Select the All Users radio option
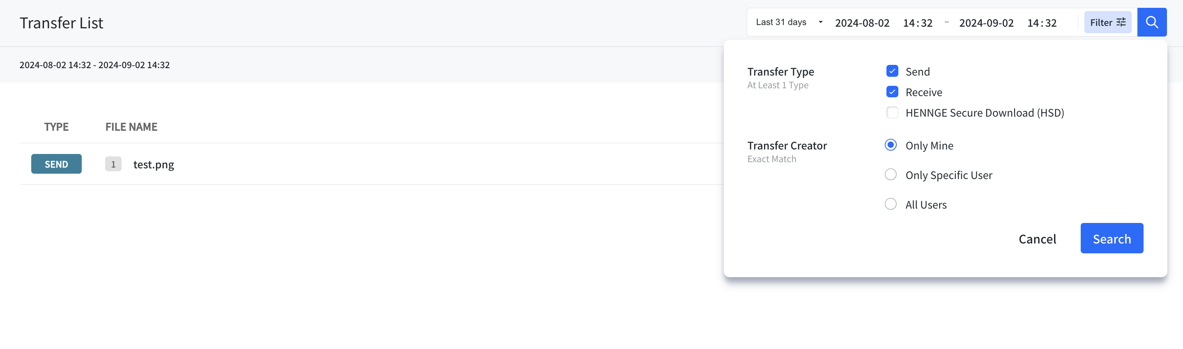This screenshot has height=349, width=1183. click(x=891, y=204)
